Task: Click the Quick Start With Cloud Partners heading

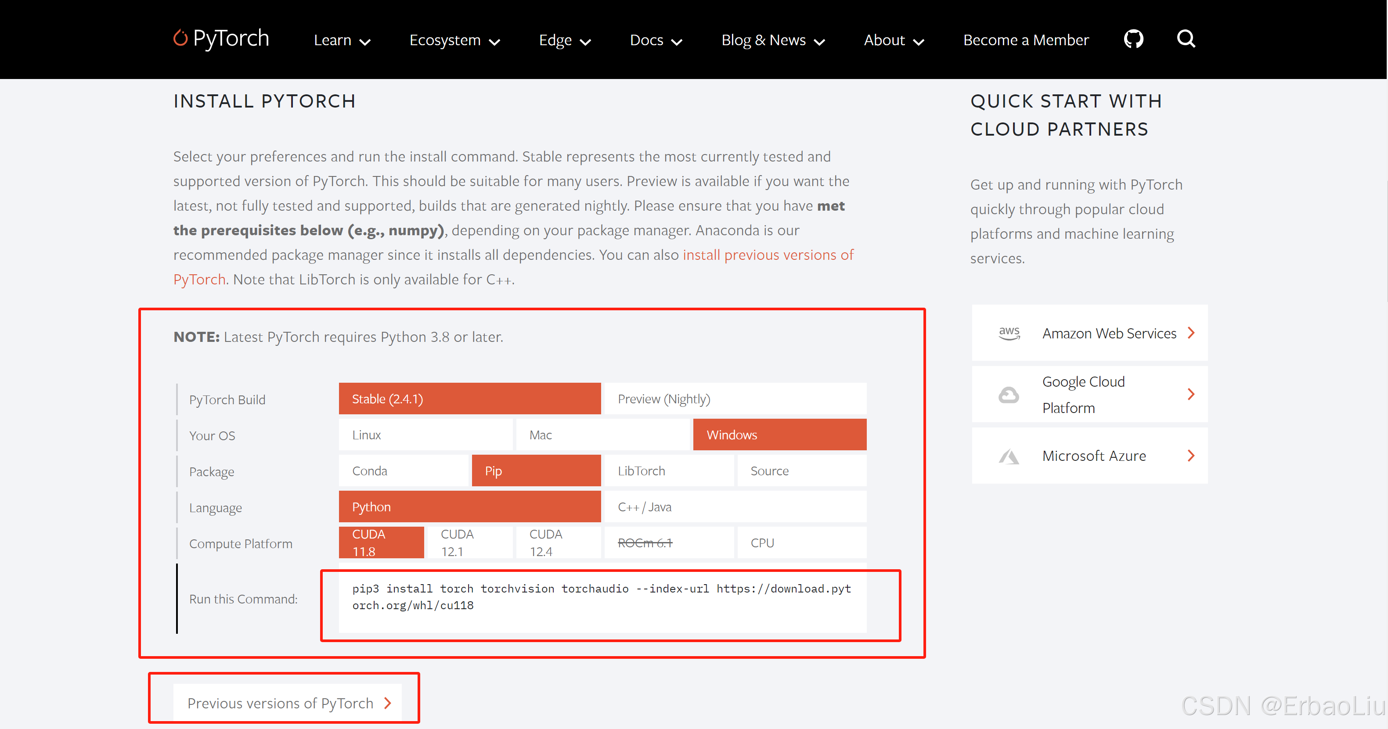Action: coord(1066,115)
